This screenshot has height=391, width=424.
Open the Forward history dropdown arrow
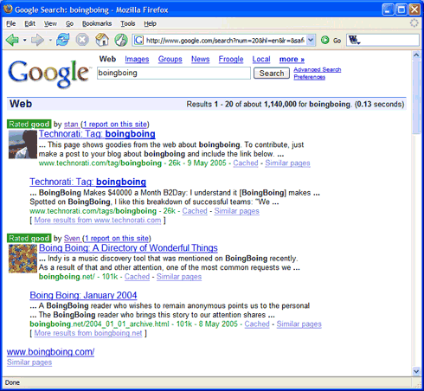50,41
